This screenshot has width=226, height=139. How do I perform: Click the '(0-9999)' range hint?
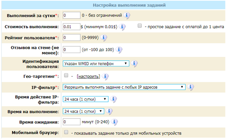(x=90, y=38)
